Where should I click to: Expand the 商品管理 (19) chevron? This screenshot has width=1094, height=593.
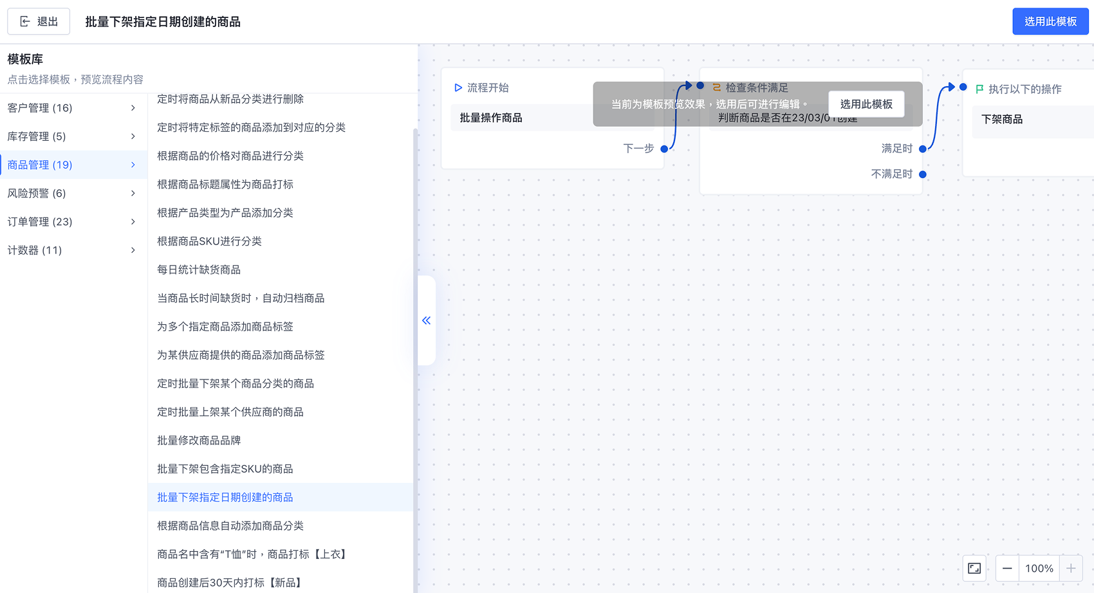pos(133,165)
